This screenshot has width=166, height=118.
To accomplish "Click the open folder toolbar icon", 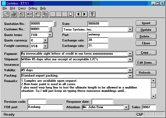I will (6, 14).
